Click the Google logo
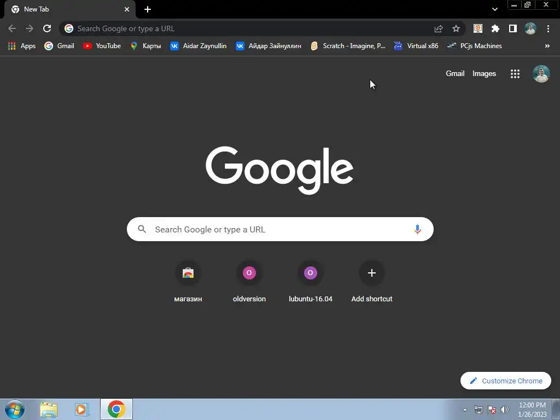The width and height of the screenshot is (560, 420). coord(279,170)
